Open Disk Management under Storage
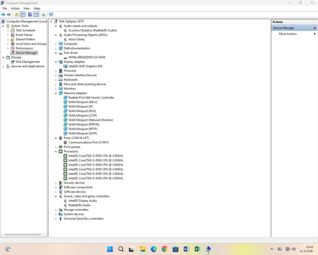Screen dimensions: 318x255 (28, 62)
